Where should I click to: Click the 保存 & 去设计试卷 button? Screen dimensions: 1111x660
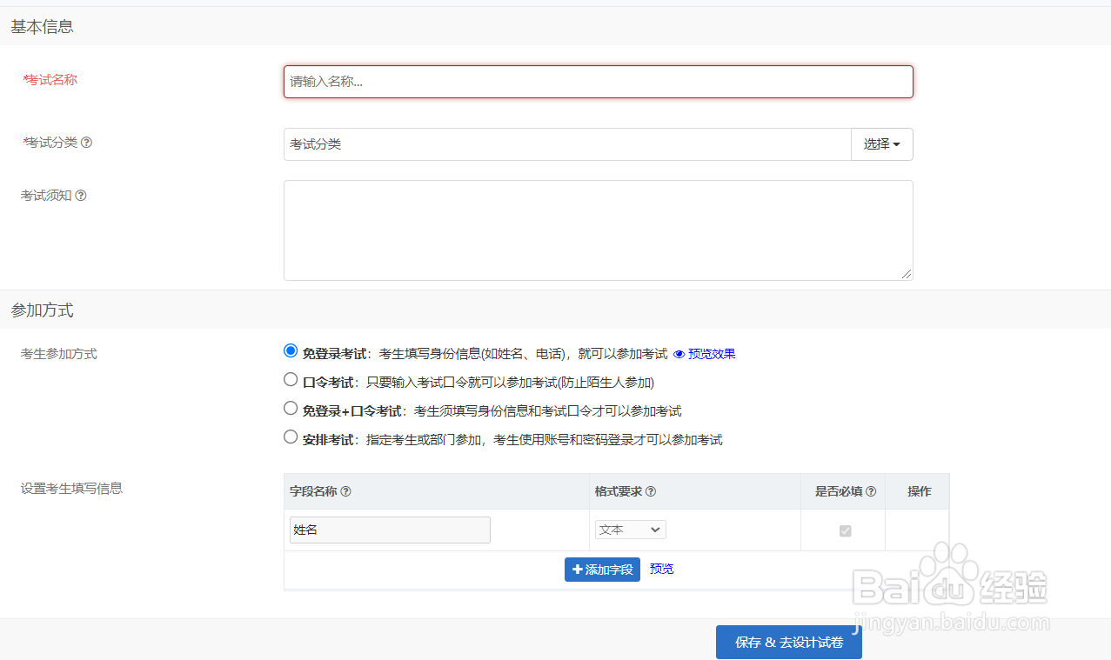788,641
